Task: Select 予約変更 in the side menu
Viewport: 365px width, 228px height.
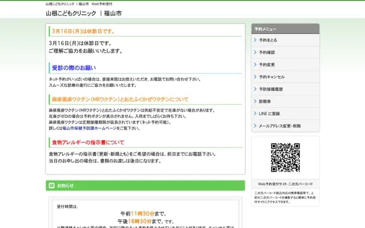Action: tap(285, 64)
